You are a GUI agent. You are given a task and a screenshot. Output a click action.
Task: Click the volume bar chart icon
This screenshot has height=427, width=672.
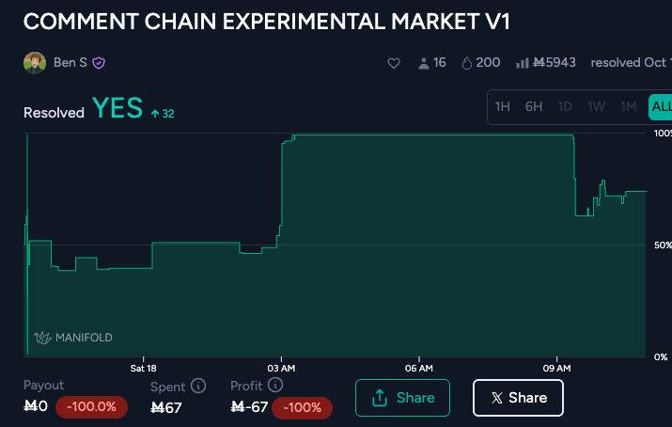(524, 63)
